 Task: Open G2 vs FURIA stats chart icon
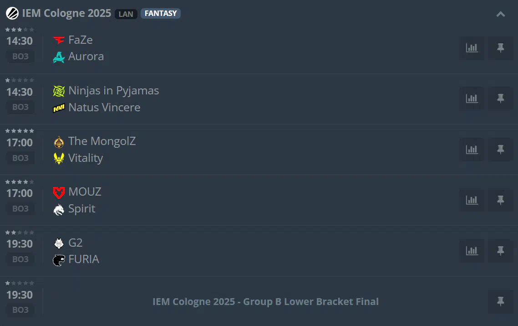click(x=472, y=251)
